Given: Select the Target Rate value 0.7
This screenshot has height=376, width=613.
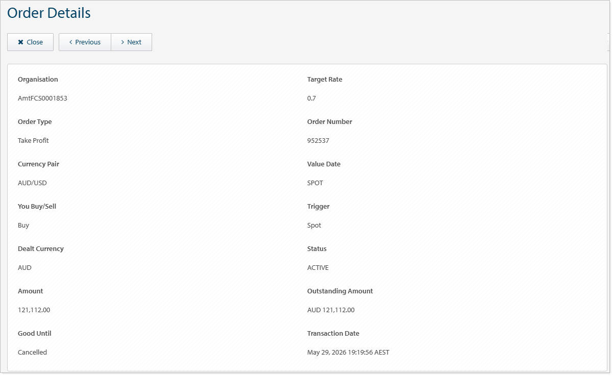Looking at the screenshot, I should tap(311, 98).
